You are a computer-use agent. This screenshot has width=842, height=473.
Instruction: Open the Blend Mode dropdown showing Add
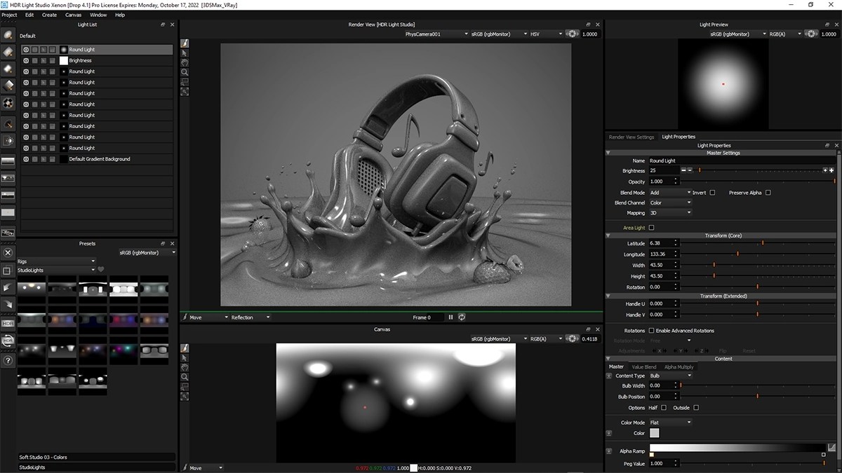(667, 192)
